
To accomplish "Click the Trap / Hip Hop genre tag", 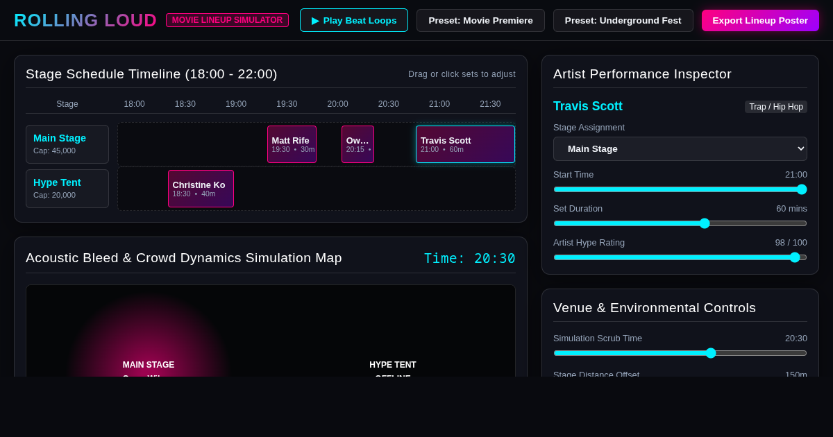I will [776, 107].
